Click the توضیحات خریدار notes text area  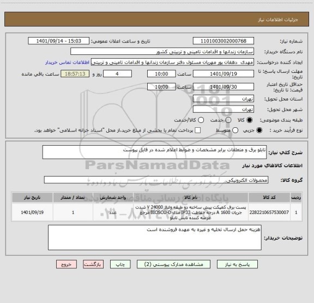click(155, 237)
